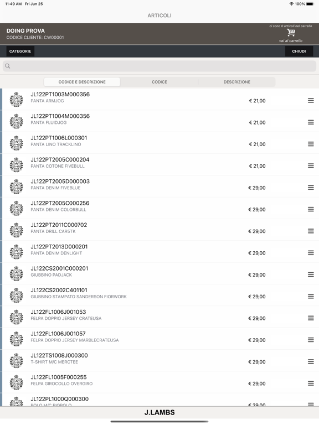The width and height of the screenshot is (319, 425).
Task: Tap the CODICE CLIENTE: CW00001 label
Action: point(35,38)
